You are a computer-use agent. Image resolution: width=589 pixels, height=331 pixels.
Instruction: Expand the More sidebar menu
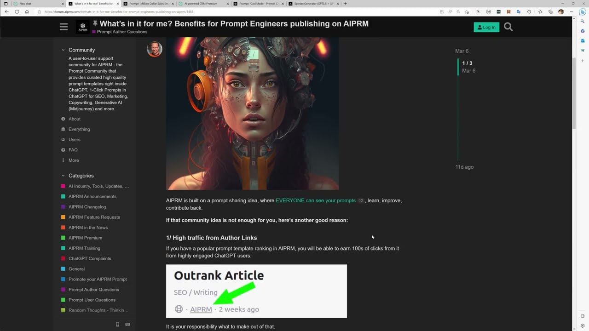click(x=73, y=160)
